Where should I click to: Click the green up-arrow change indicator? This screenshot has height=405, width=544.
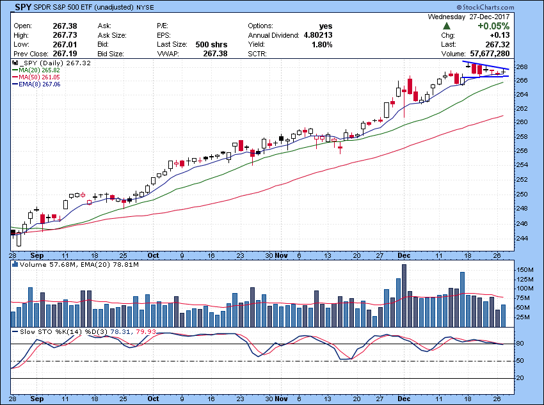click(447, 26)
